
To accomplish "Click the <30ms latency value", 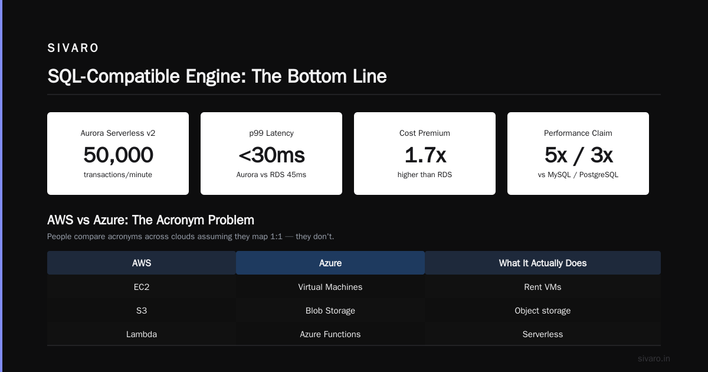I will 271,155.
